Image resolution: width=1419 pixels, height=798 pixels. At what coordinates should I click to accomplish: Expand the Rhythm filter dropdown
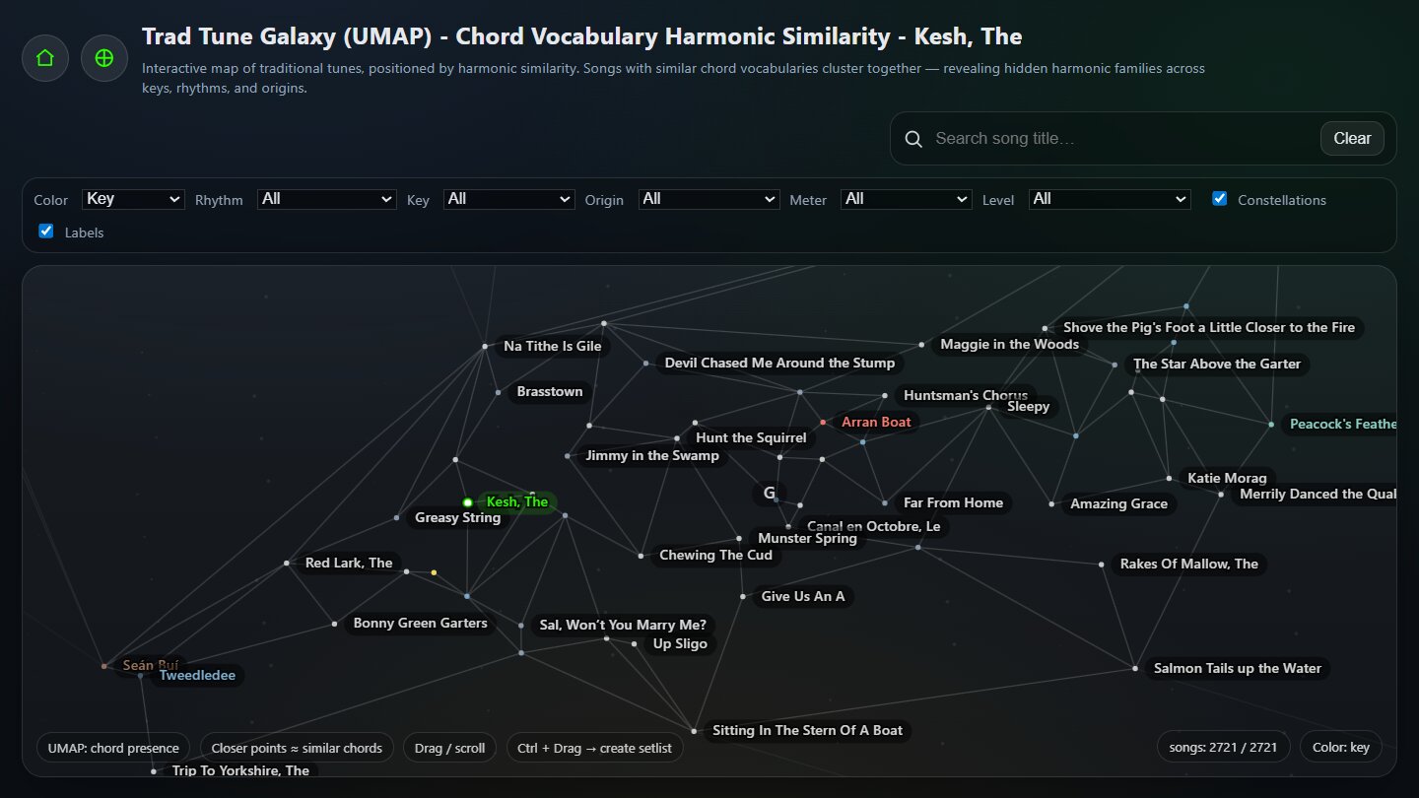[x=326, y=199]
